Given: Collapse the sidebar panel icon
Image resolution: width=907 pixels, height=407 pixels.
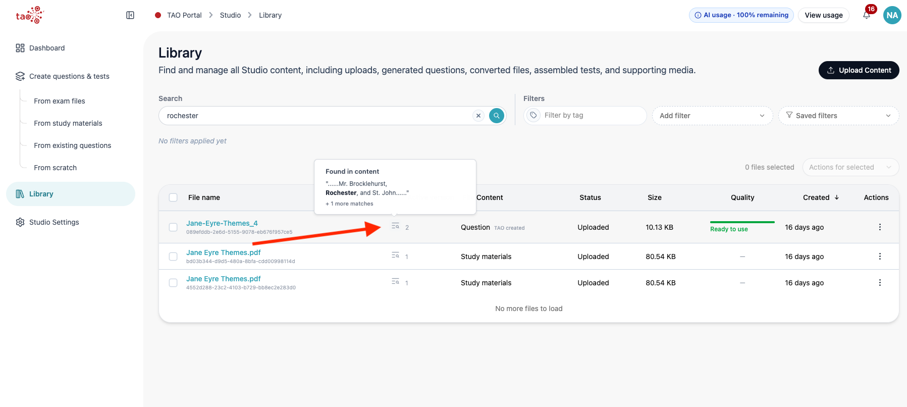Looking at the screenshot, I should tap(130, 15).
